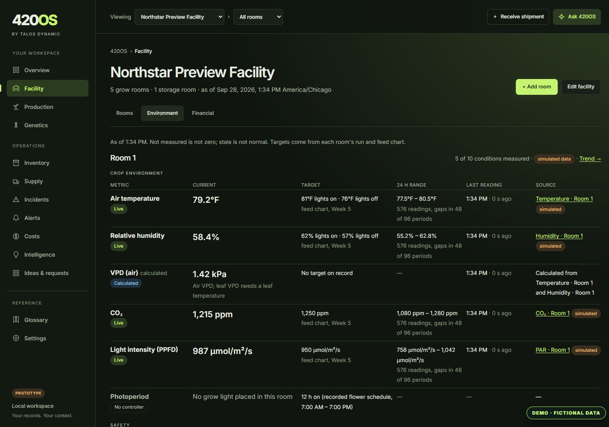Click the Relative humidity value 58.4%
609x427 pixels.
coord(206,237)
